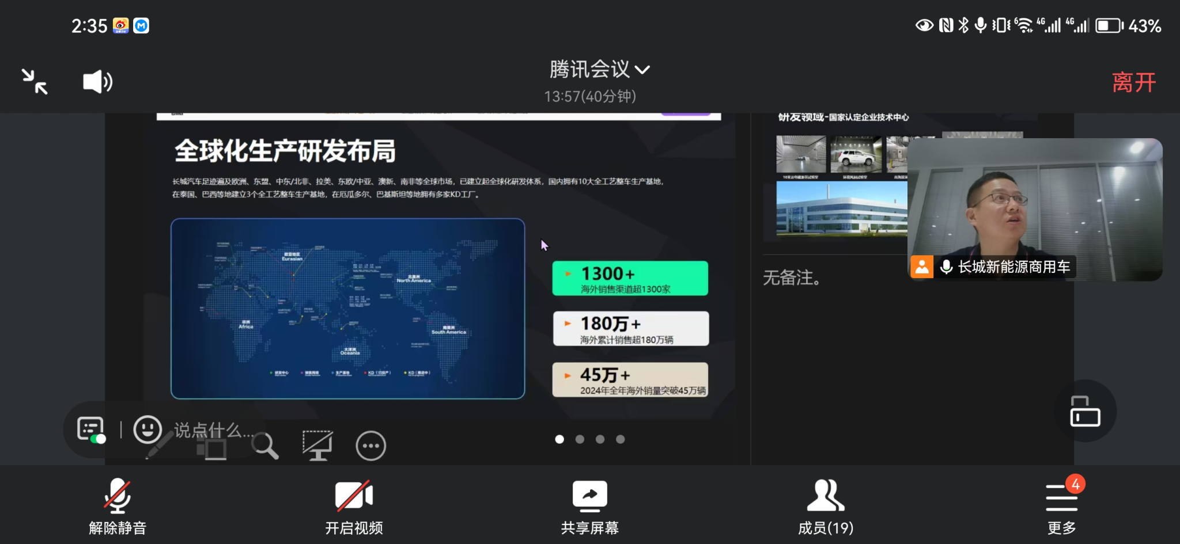The image size is (1180, 544).
Task: Open the emoji picker in chat bar
Action: pyautogui.click(x=147, y=429)
